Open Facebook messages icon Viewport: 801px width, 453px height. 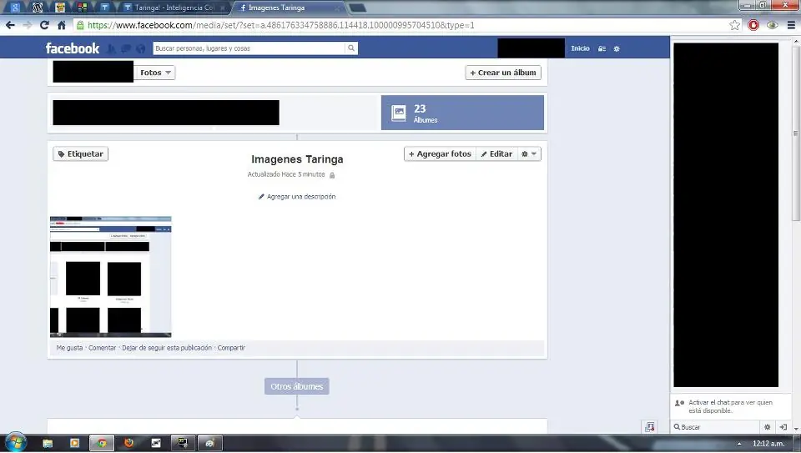tap(126, 48)
